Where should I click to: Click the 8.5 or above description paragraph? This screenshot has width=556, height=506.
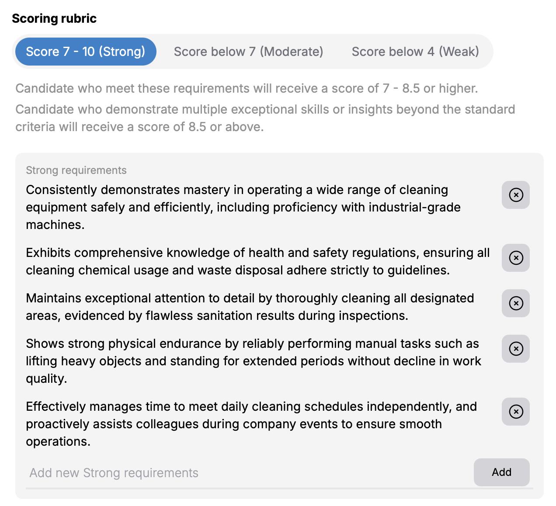pyautogui.click(x=265, y=118)
